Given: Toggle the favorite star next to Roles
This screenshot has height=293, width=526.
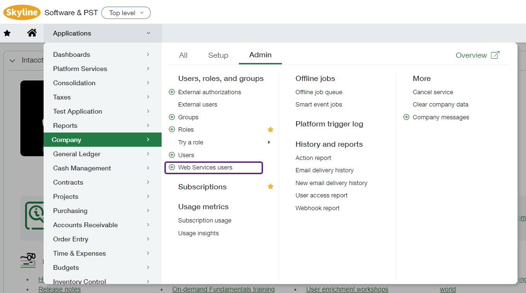Looking at the screenshot, I should point(270,129).
